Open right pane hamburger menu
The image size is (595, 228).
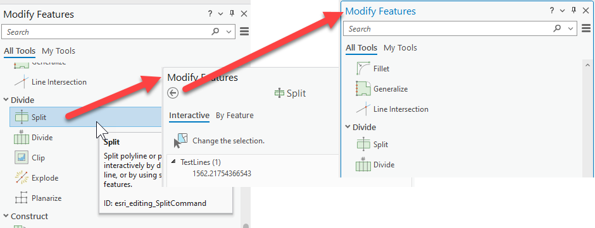coord(586,28)
